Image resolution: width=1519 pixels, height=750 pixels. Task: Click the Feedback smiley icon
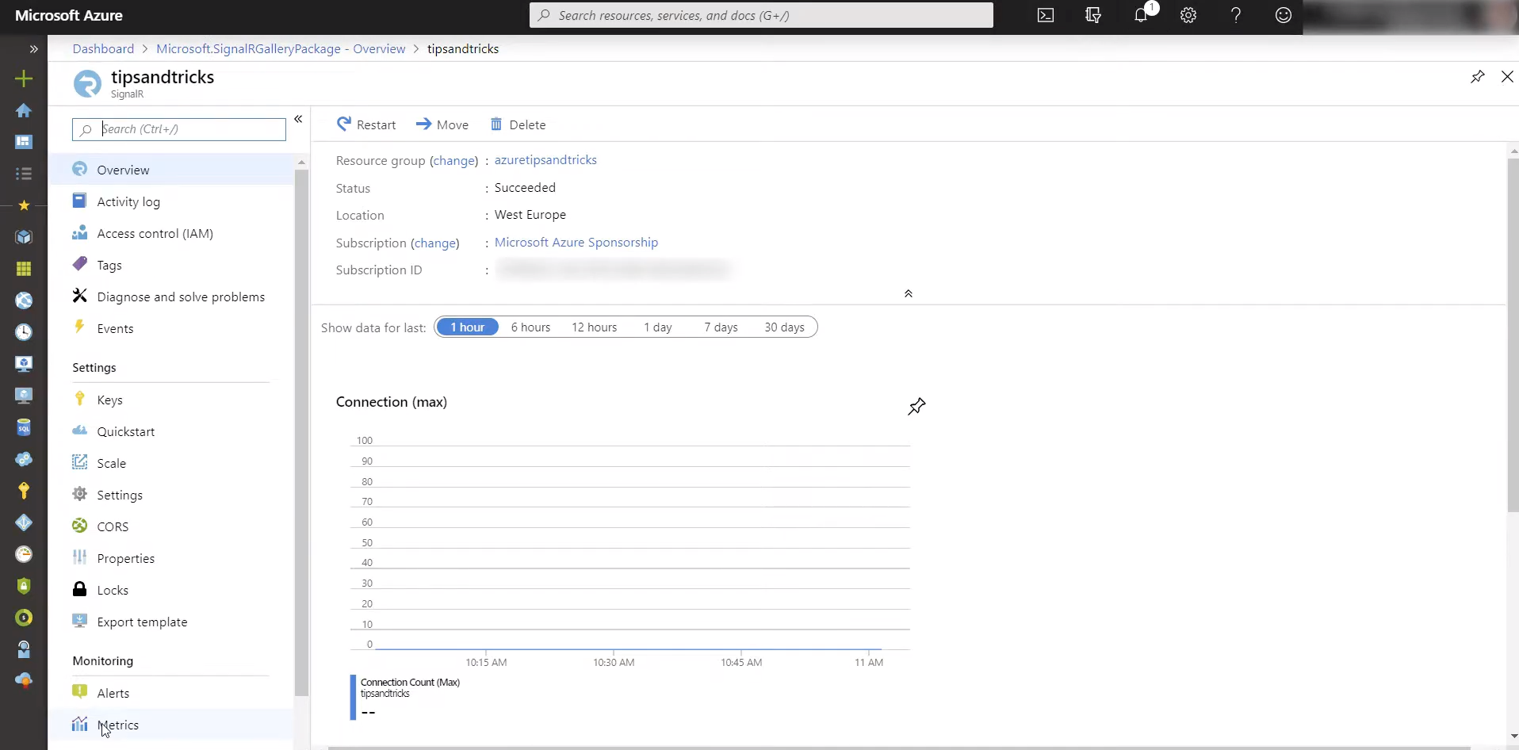[x=1284, y=15]
